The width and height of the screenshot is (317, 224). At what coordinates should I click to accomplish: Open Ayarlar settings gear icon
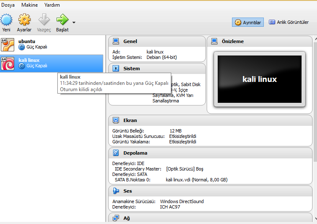24,20
